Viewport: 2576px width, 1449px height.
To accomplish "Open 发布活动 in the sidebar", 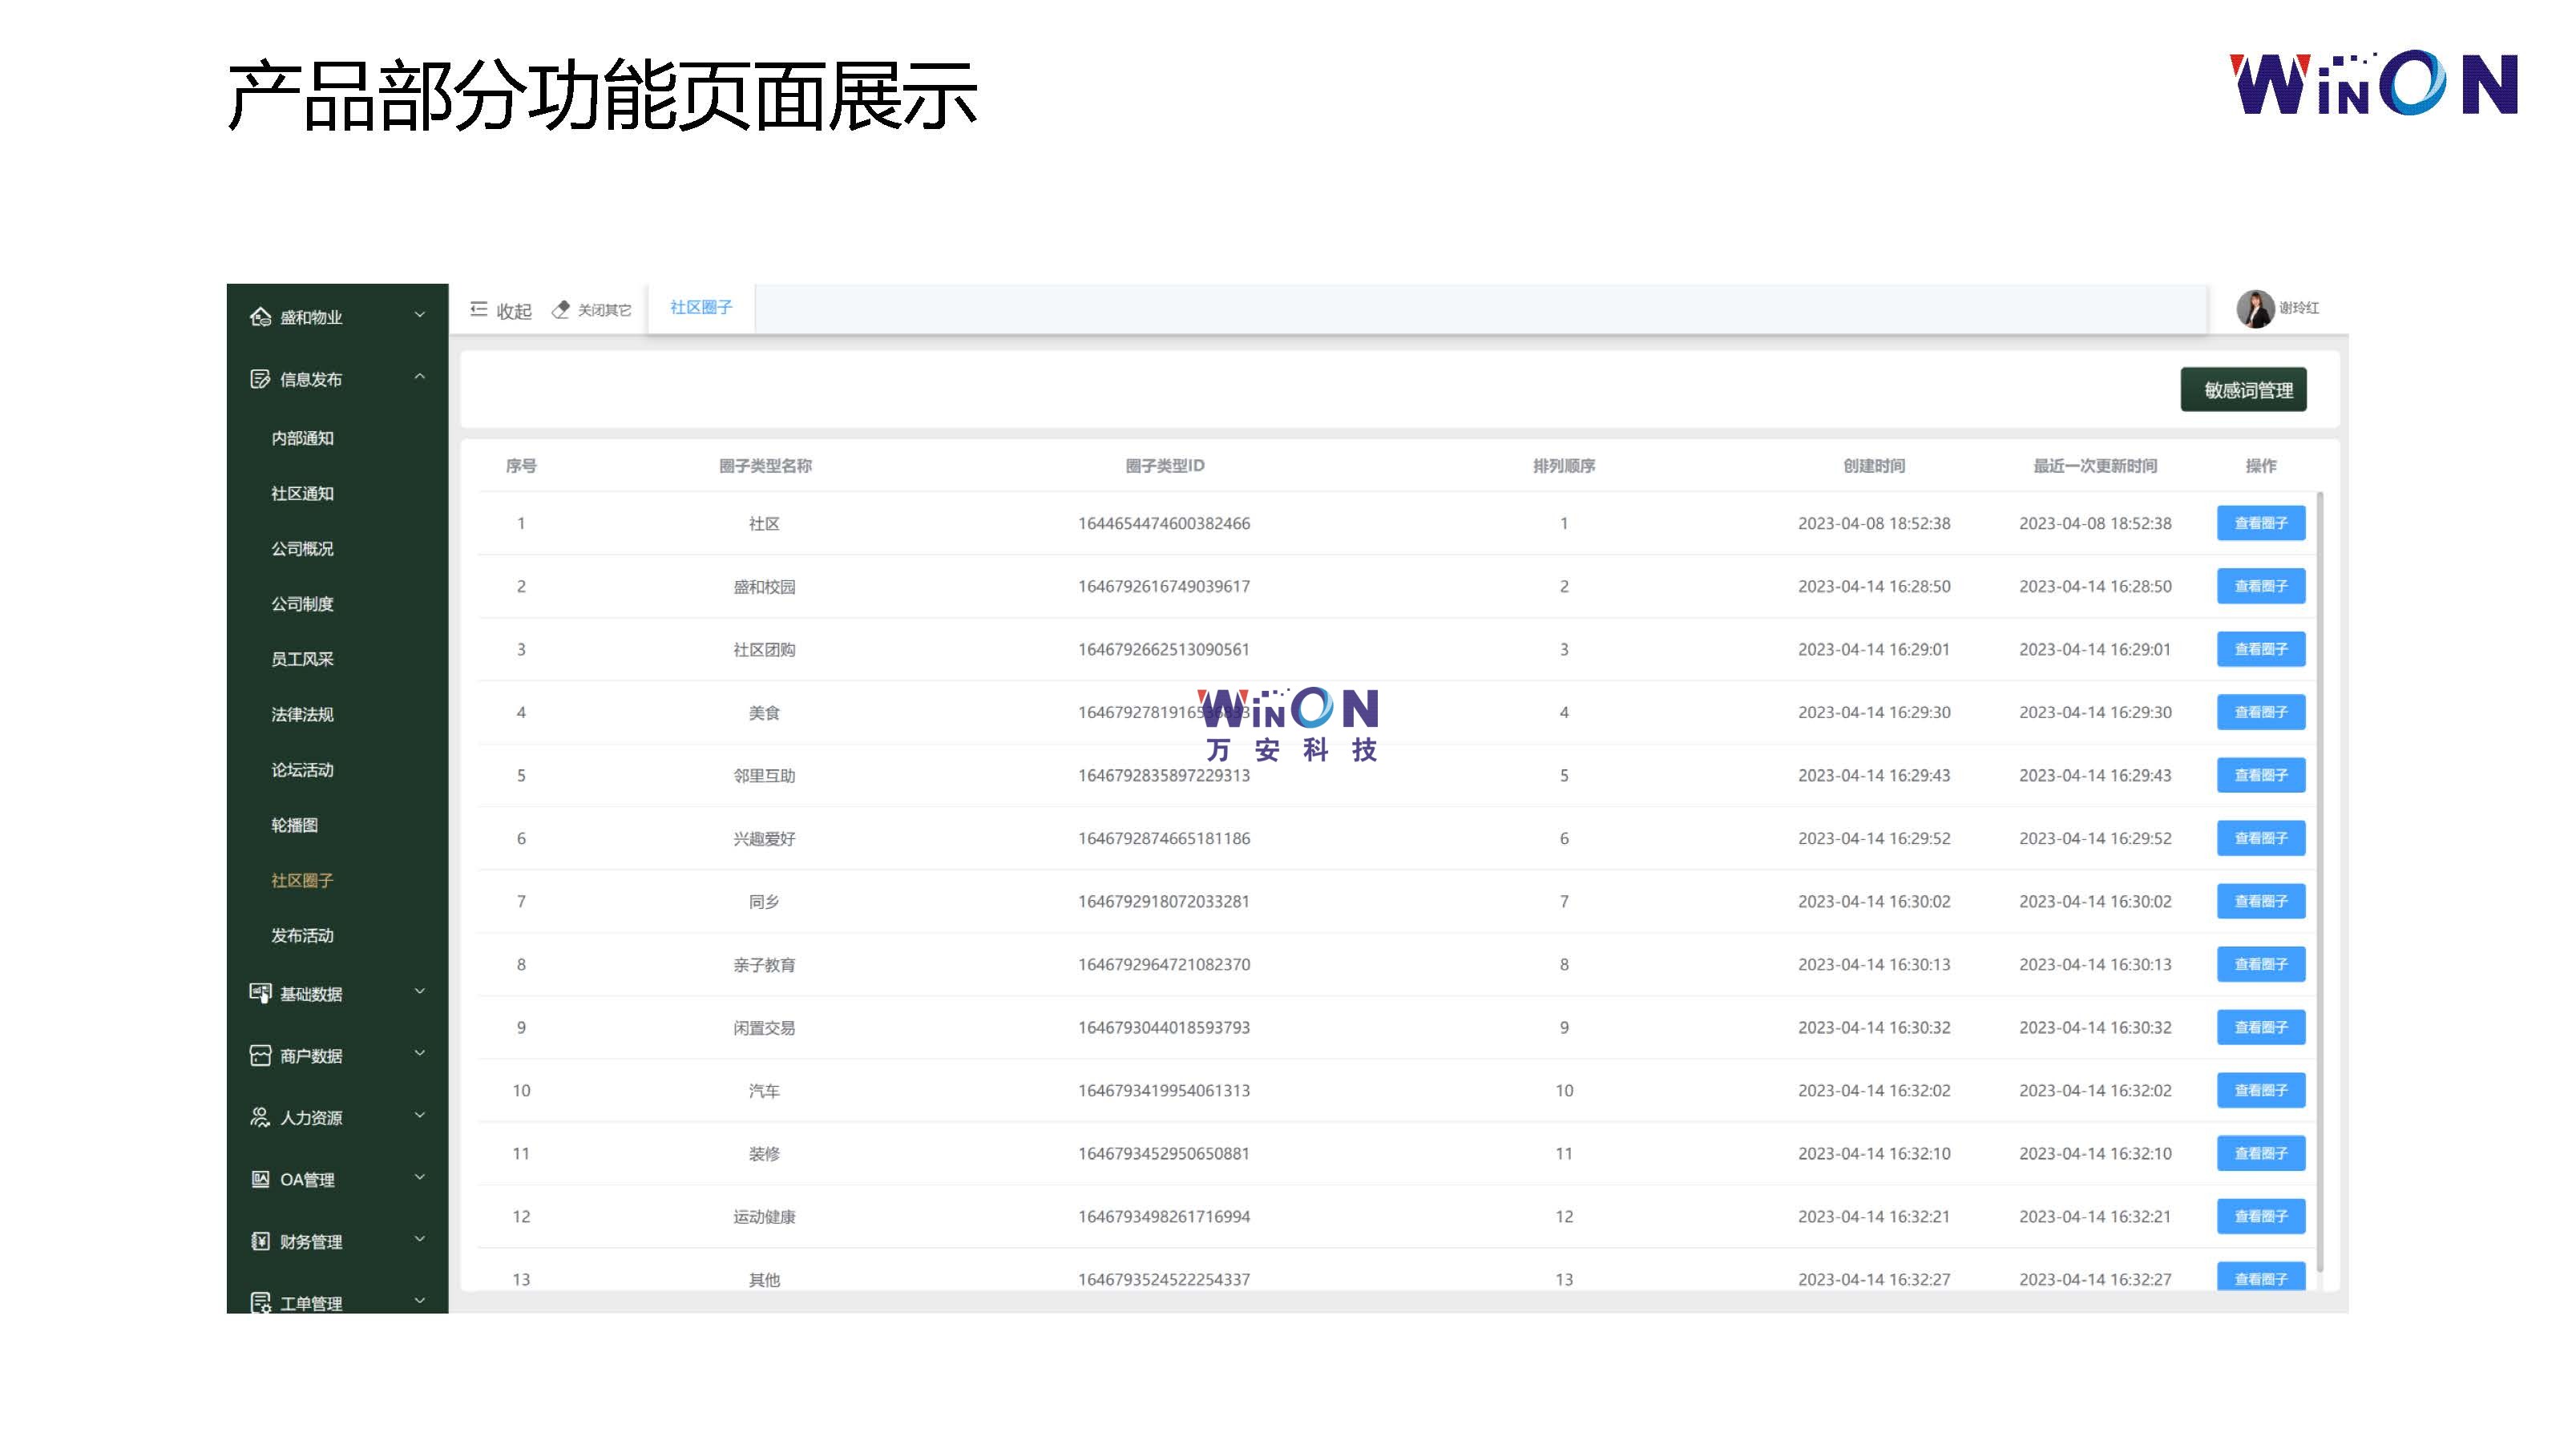I will [302, 935].
